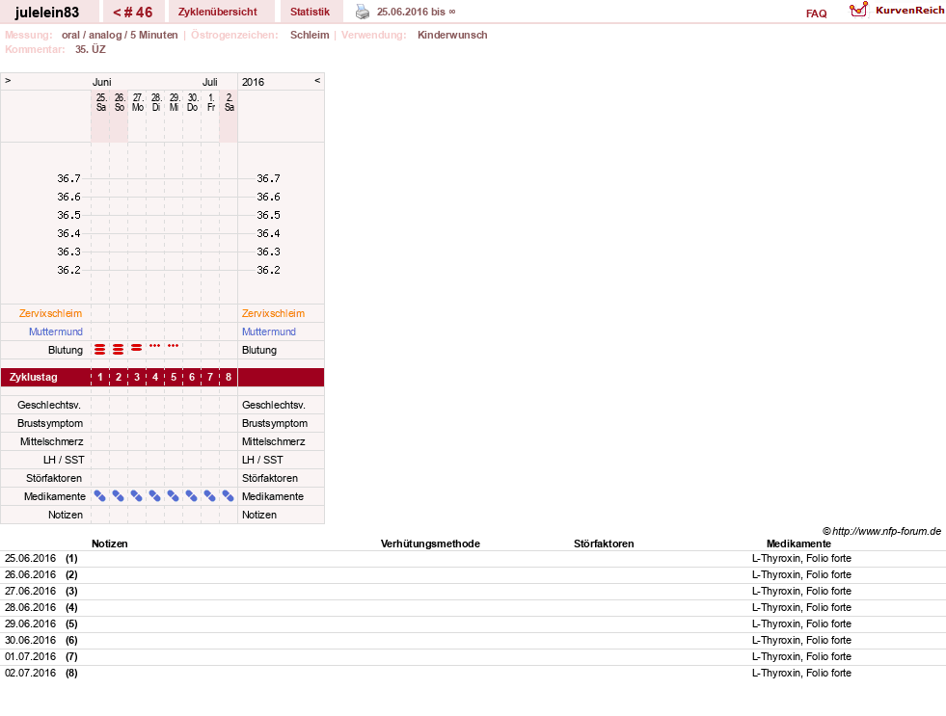The height and width of the screenshot is (716, 946).
Task: Click the nfp-forum.de copyright link
Action: click(x=881, y=531)
